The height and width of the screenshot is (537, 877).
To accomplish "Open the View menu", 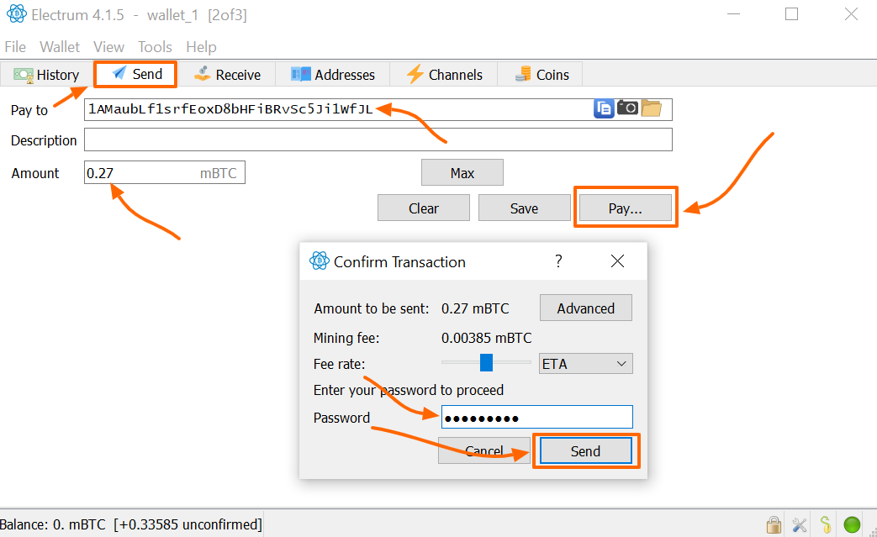I will click(108, 47).
